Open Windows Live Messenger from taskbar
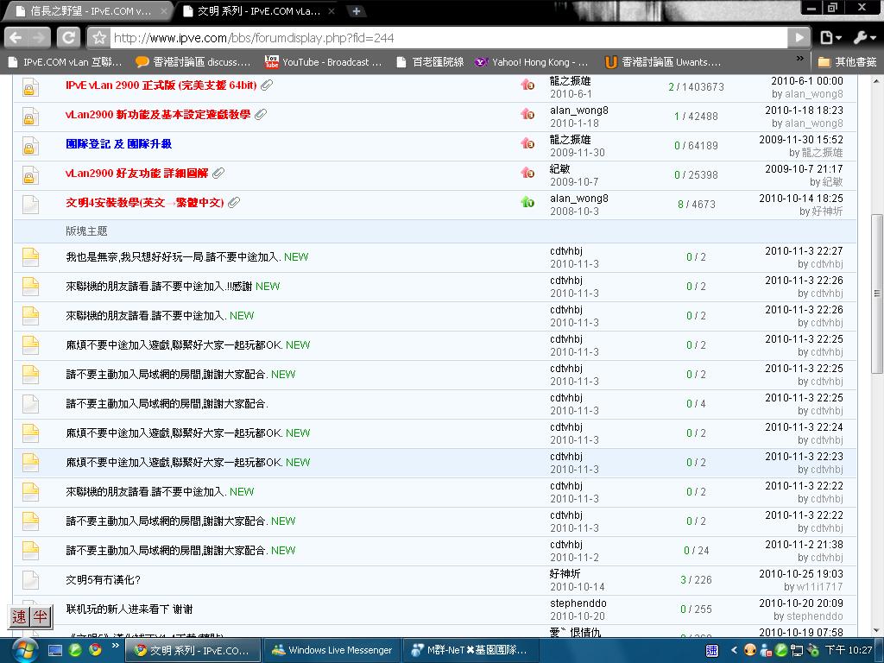This screenshot has width=884, height=663. [x=331, y=650]
